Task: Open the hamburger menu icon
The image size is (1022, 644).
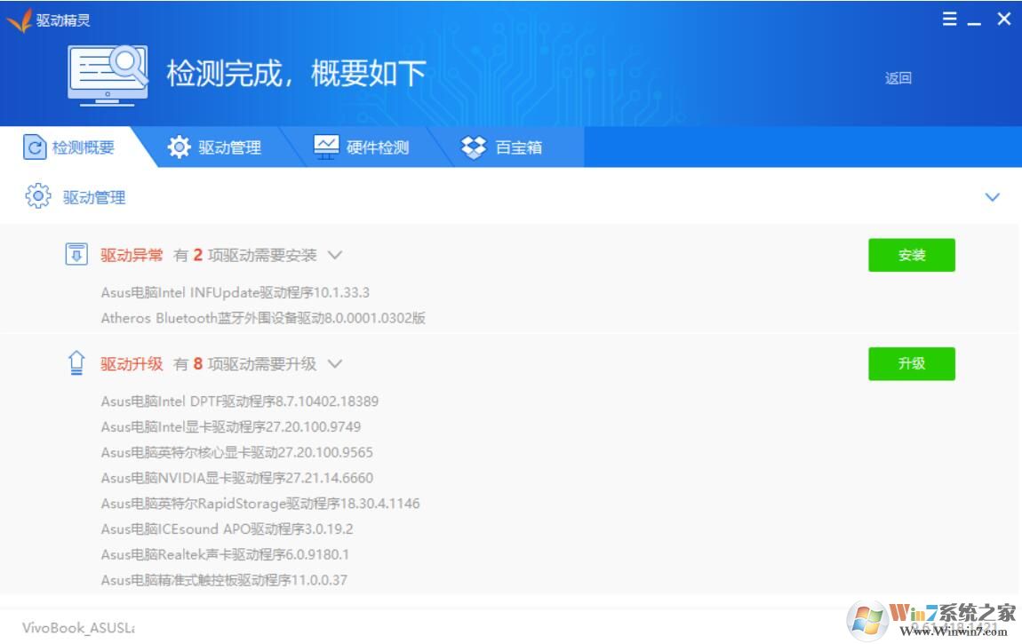Action: 948,18
